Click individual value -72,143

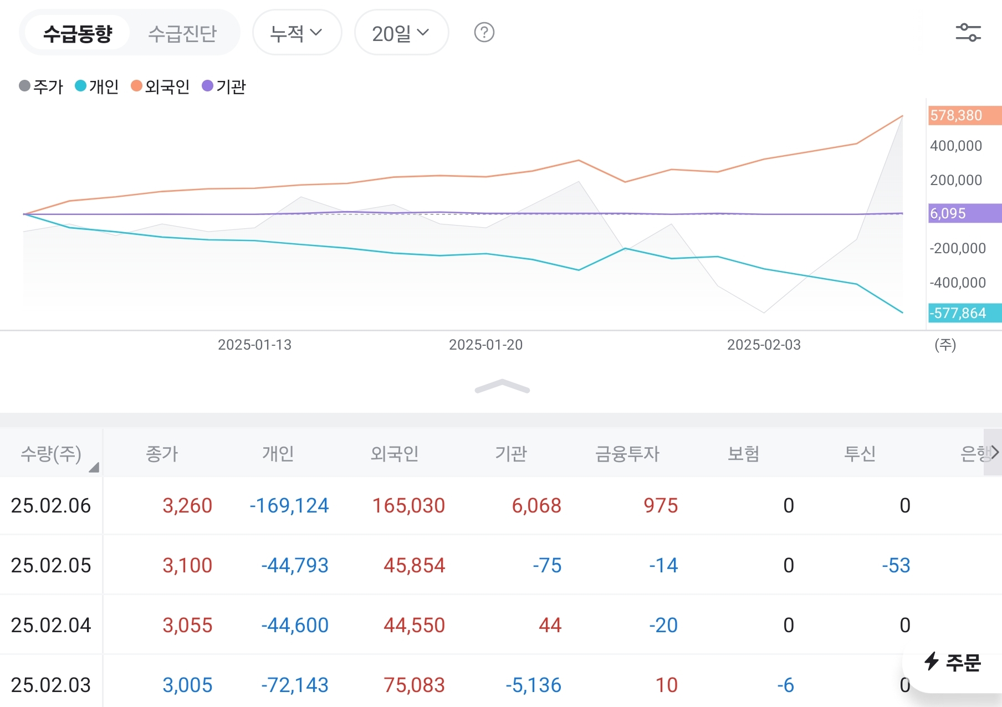tap(295, 685)
